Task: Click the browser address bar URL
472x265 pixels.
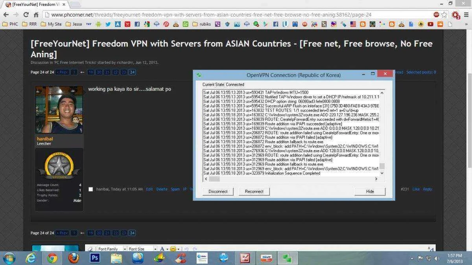Action: tap(211, 15)
